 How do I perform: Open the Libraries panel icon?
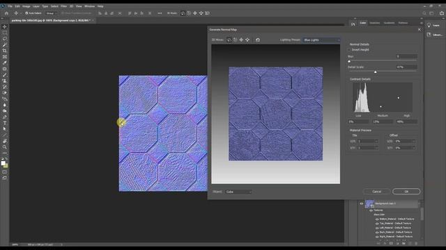429,35
